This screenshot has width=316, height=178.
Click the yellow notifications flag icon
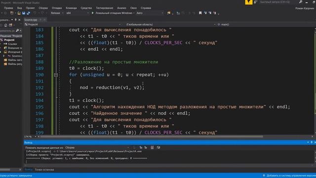(249, 2)
